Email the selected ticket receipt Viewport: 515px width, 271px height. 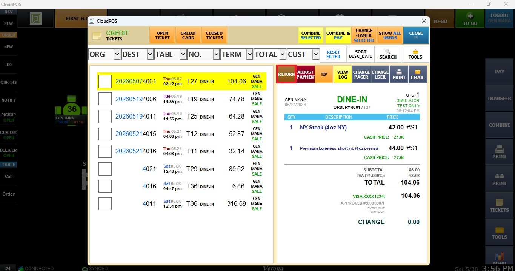(x=417, y=74)
